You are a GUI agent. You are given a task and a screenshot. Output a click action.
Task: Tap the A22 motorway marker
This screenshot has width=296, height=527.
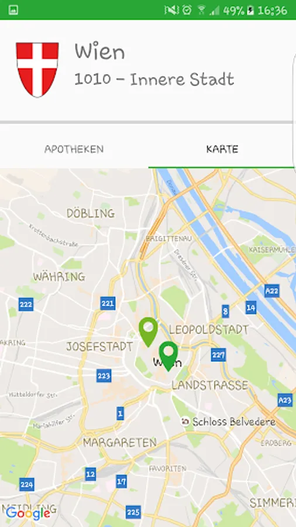pyautogui.click(x=271, y=290)
